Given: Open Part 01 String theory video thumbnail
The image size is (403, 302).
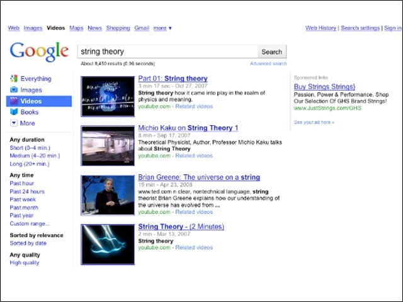Looking at the screenshot, I should (108, 96).
